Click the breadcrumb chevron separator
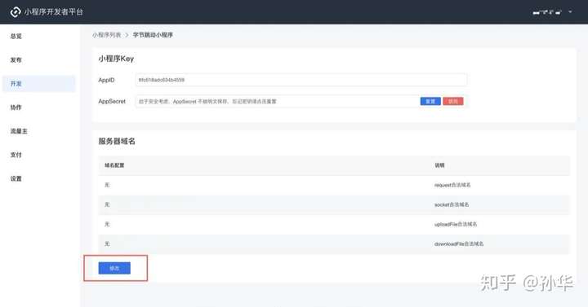Screen dimensions: 588x307 pyautogui.click(x=127, y=35)
